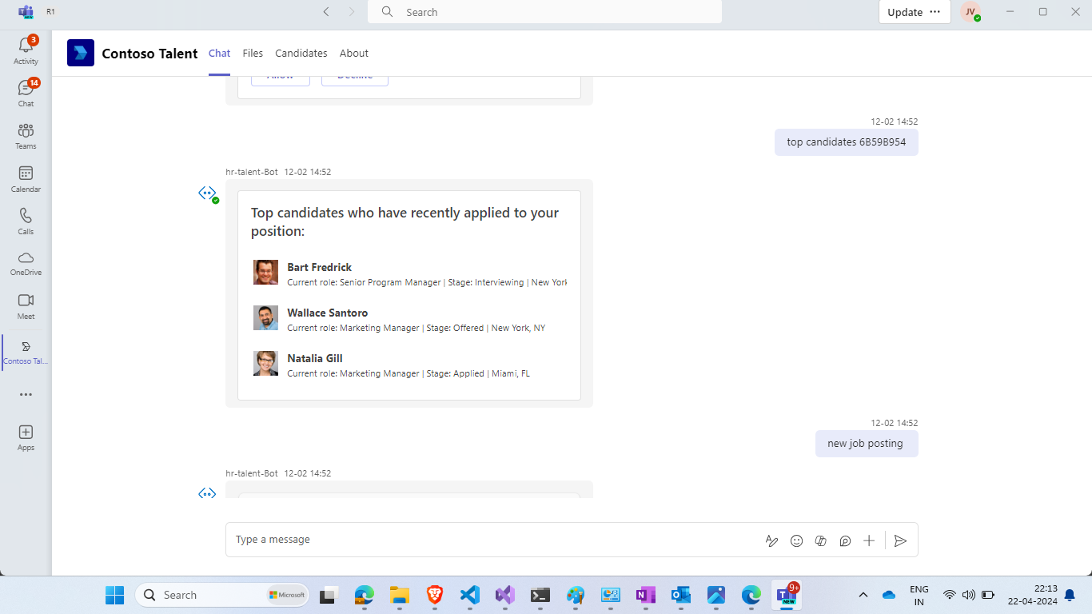The image size is (1092, 614).
Task: Open the notifications bell in tray
Action: pos(1070,595)
